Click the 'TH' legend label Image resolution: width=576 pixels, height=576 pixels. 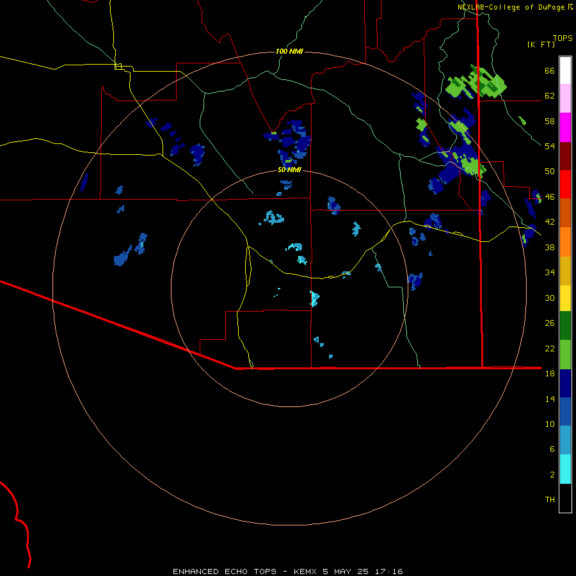pyautogui.click(x=550, y=500)
